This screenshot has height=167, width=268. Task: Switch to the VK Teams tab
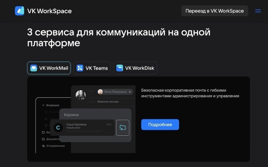click(x=92, y=68)
